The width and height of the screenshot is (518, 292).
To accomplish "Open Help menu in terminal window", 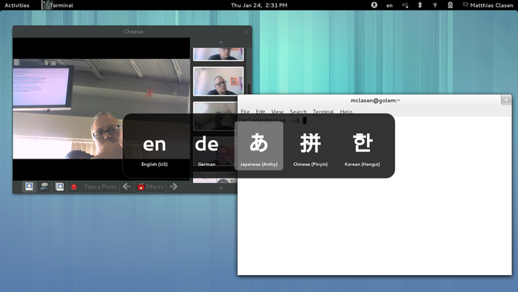I will point(346,112).
